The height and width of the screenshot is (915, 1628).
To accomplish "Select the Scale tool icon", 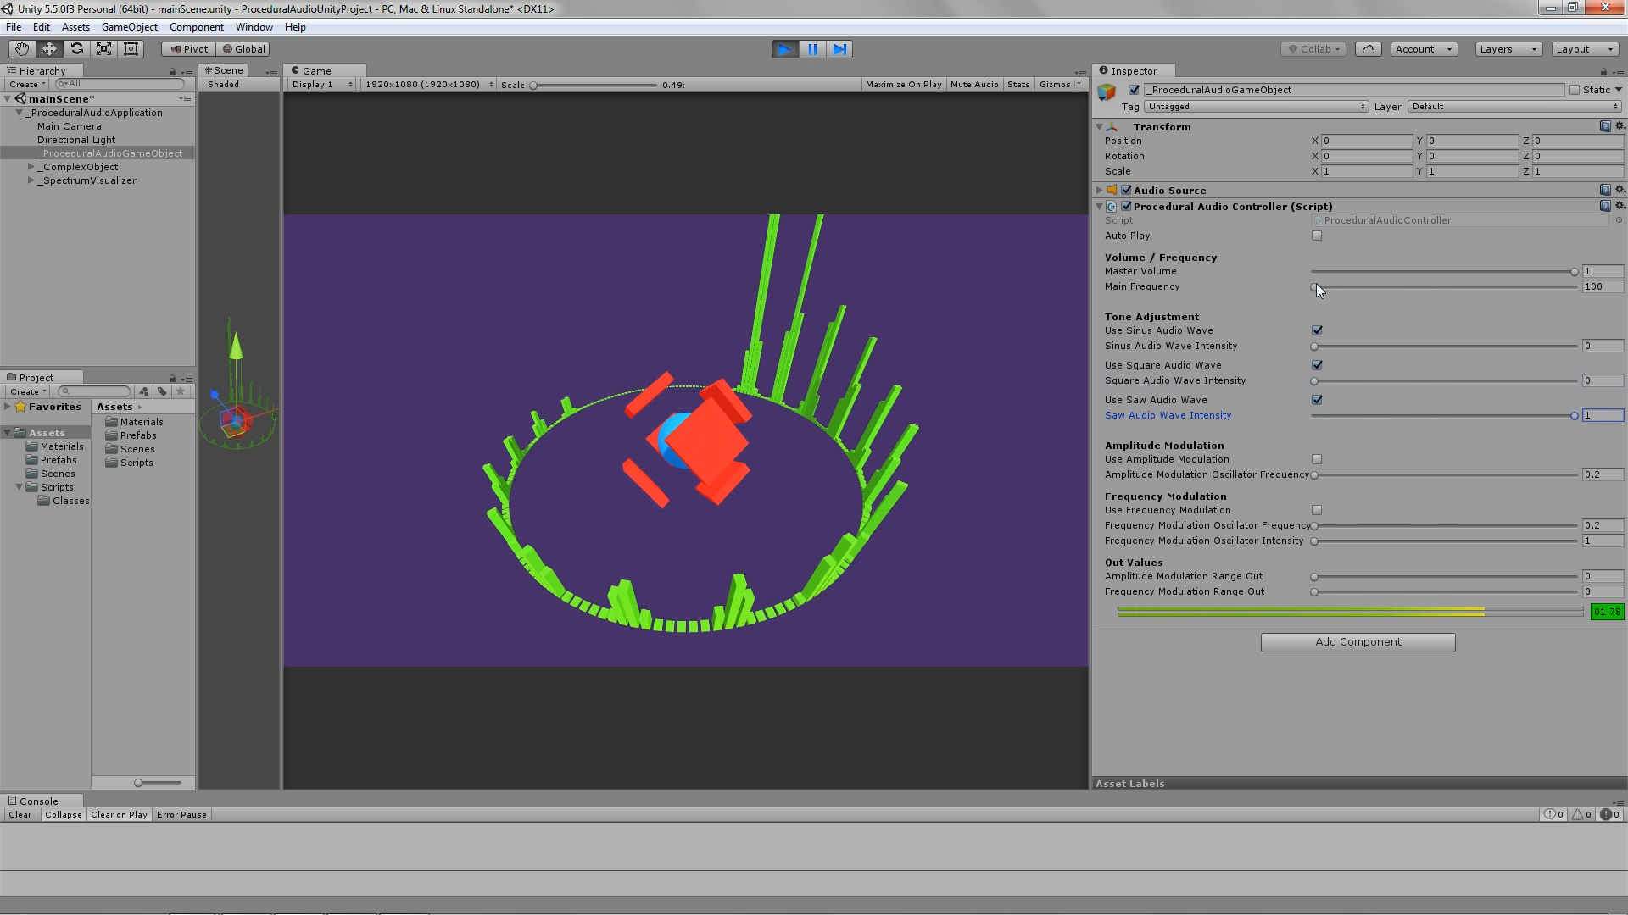I will pos(103,49).
